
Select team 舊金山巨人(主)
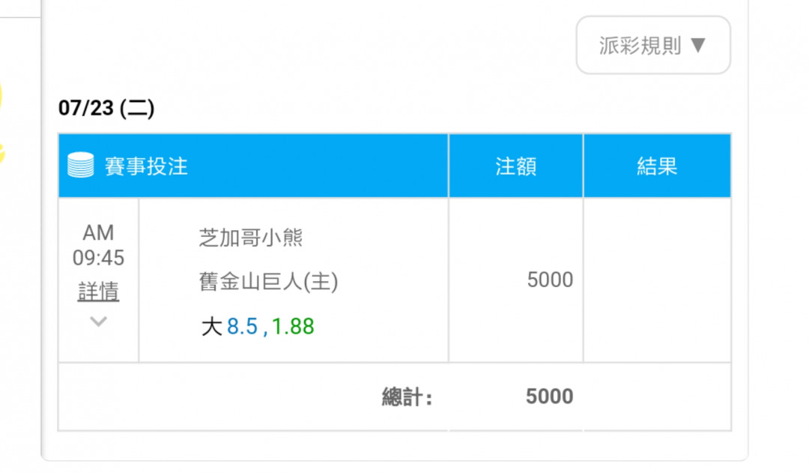click(268, 282)
